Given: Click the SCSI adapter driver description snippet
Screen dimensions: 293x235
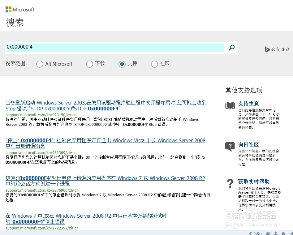Looking at the screenshot, I should coord(102,122).
